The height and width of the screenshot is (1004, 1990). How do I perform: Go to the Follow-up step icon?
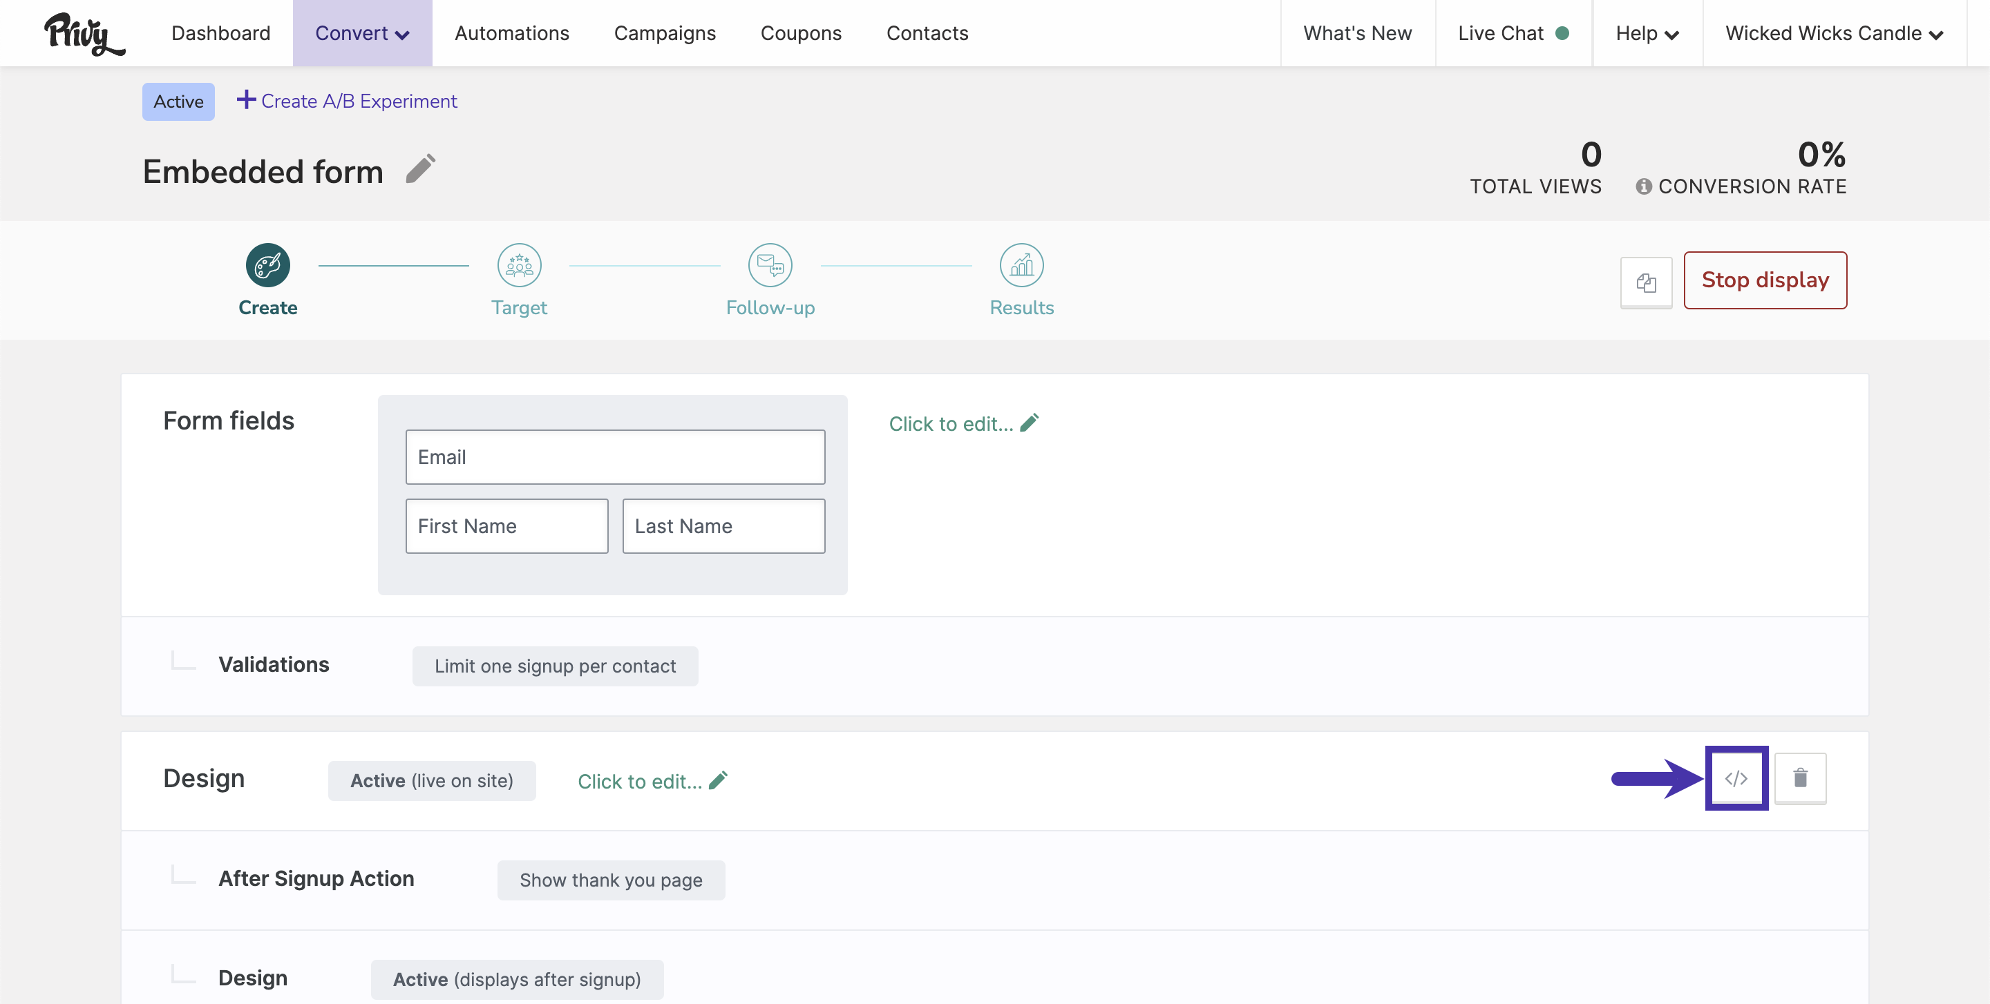770,265
